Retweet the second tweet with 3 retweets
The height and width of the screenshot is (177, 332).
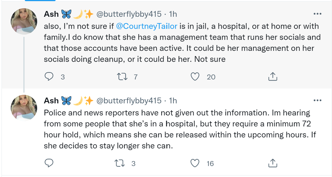[120, 164]
